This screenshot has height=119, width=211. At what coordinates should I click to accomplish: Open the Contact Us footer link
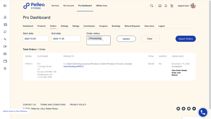pos(29,104)
